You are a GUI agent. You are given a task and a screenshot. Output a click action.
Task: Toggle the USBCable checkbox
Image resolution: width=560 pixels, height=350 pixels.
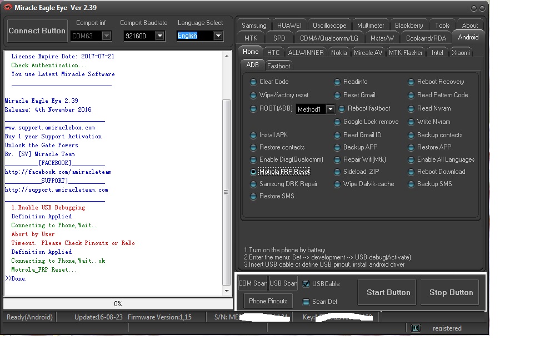coord(306,284)
